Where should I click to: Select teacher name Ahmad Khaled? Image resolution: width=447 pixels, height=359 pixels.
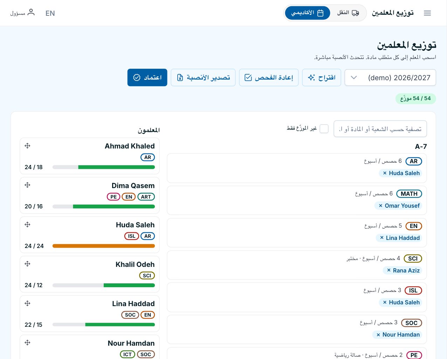pos(130,146)
